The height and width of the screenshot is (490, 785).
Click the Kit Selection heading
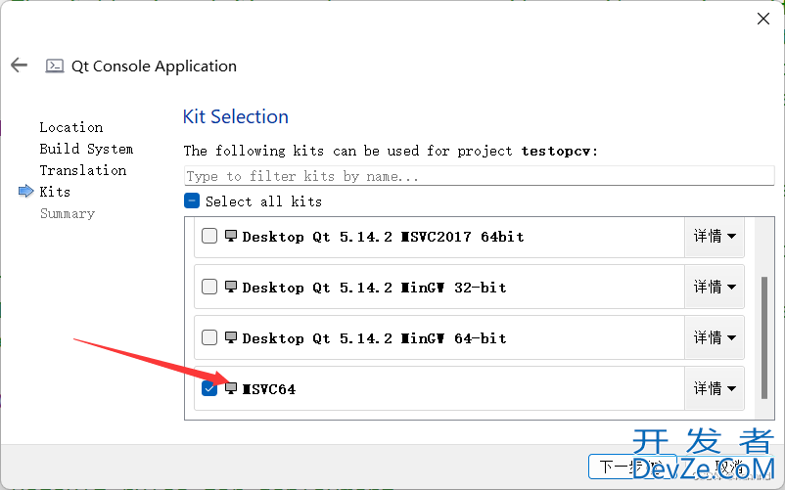point(235,116)
